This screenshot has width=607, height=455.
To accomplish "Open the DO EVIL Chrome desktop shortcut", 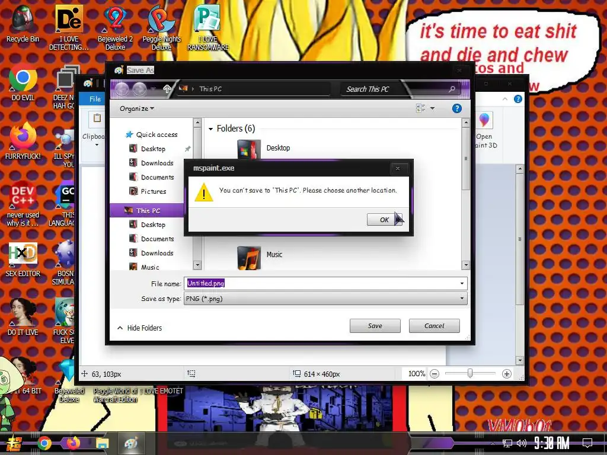I will (x=23, y=82).
